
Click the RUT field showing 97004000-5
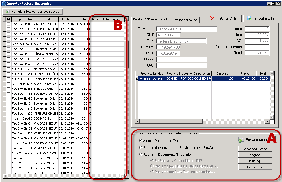pos(168,35)
